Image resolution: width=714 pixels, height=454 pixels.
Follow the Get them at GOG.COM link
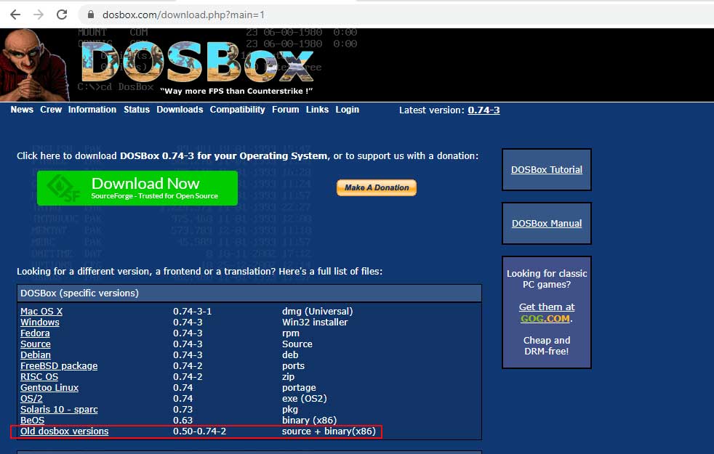pyautogui.click(x=547, y=312)
